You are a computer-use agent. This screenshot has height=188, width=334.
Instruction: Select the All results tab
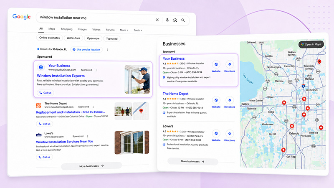pos(41,28)
